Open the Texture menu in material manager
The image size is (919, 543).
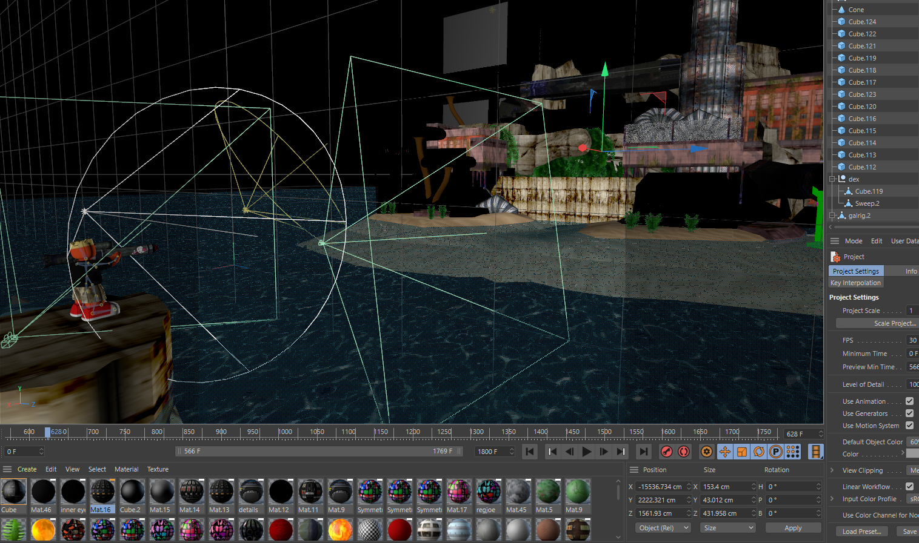[x=158, y=469]
